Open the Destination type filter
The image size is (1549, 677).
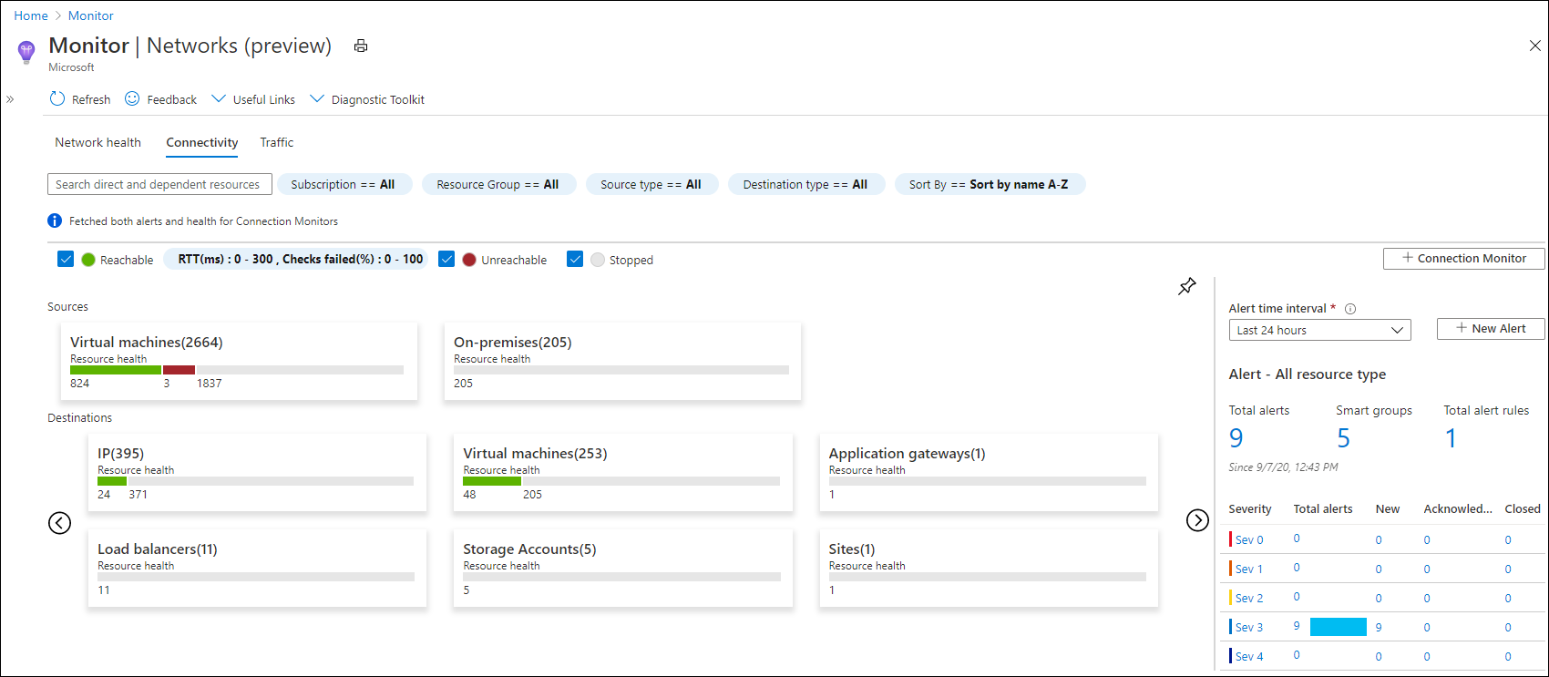click(x=805, y=184)
